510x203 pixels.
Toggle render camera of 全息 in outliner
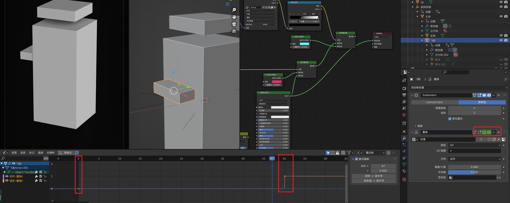click(x=506, y=35)
